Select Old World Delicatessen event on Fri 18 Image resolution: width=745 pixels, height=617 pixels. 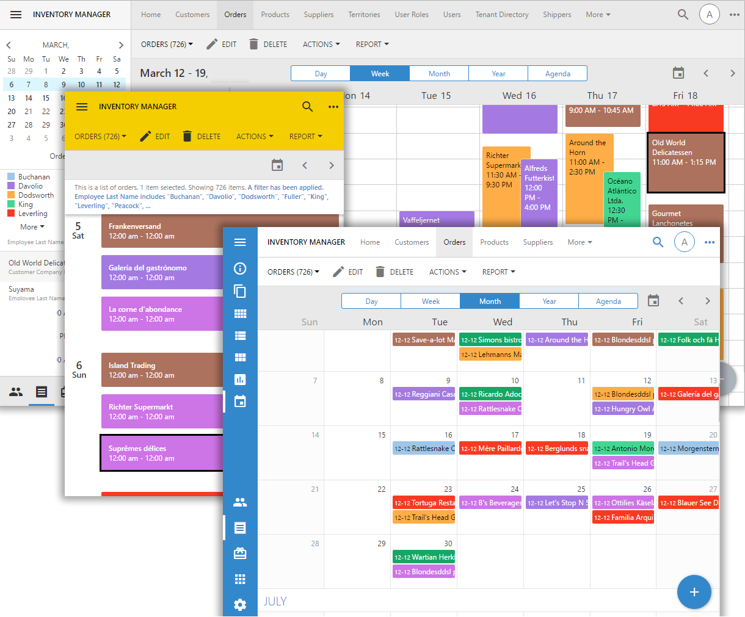coord(686,162)
